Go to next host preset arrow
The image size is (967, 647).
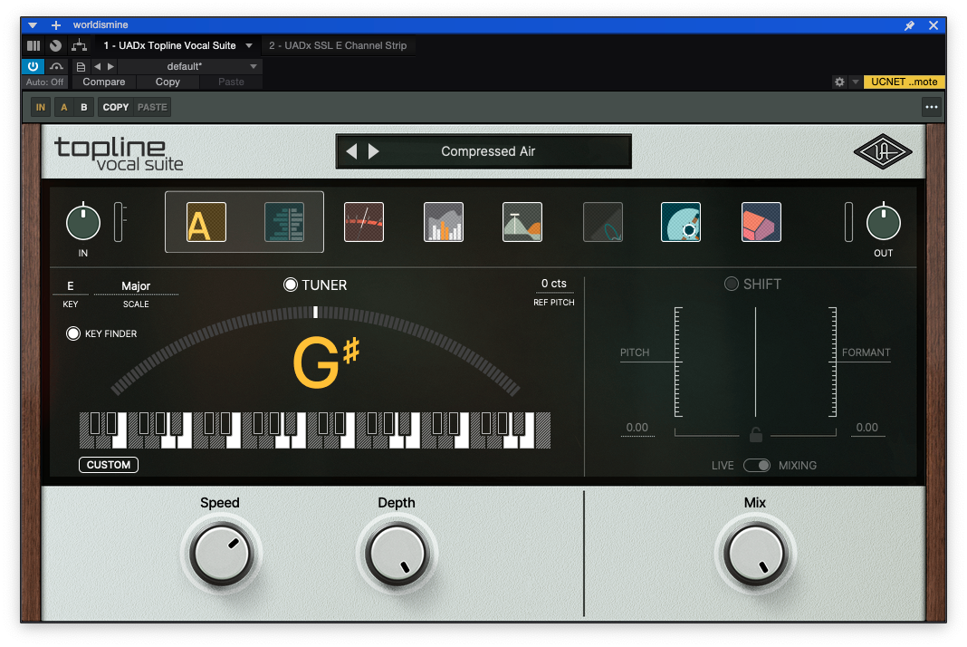(x=111, y=66)
